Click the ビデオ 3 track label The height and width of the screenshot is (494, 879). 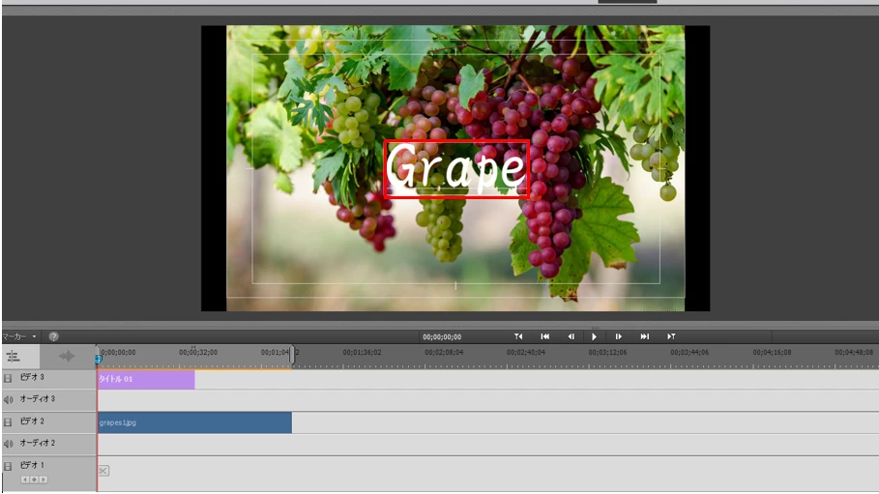[x=32, y=377]
